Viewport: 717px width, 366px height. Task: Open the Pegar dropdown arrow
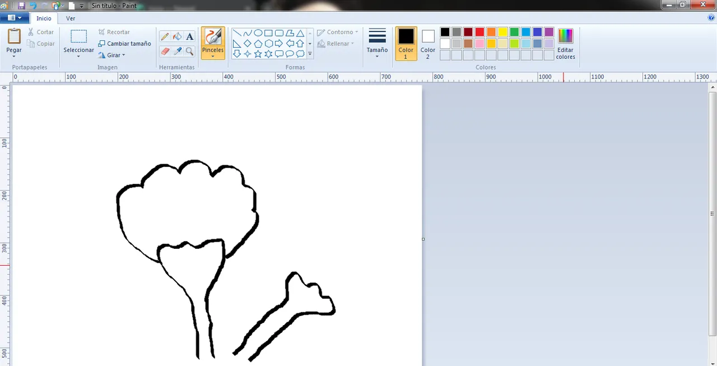[x=14, y=57]
